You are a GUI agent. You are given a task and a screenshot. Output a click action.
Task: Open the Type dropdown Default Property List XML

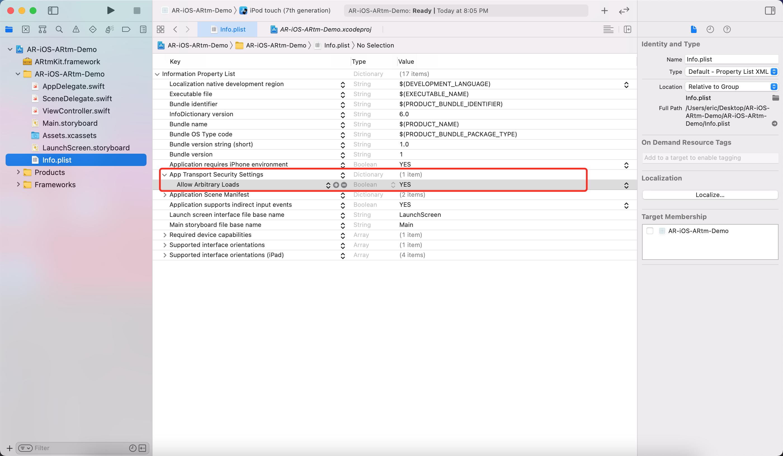tap(732, 72)
